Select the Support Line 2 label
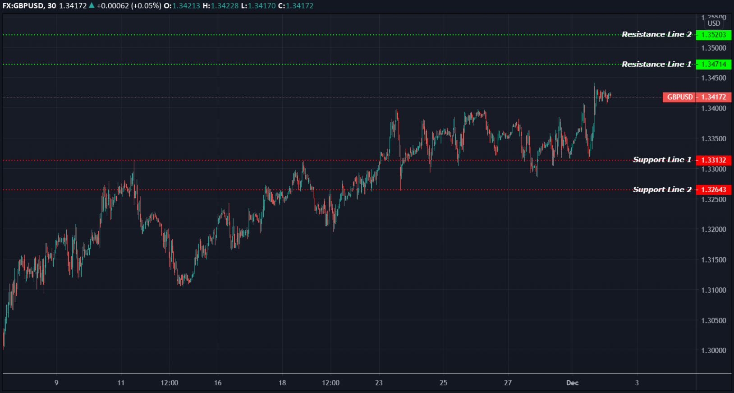734x393 pixels. (x=662, y=190)
